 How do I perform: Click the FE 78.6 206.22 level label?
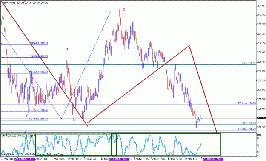[247, 129]
